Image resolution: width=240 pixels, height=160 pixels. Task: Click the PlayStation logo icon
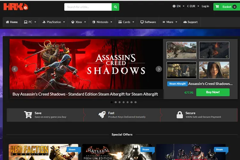click(44, 22)
